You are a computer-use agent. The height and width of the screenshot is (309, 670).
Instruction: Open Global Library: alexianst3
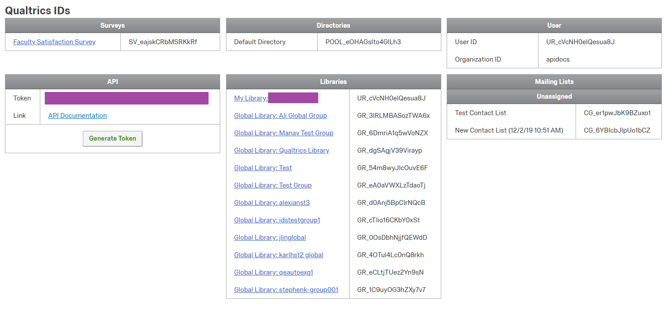272,203
